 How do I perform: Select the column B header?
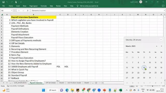coord(33,14)
